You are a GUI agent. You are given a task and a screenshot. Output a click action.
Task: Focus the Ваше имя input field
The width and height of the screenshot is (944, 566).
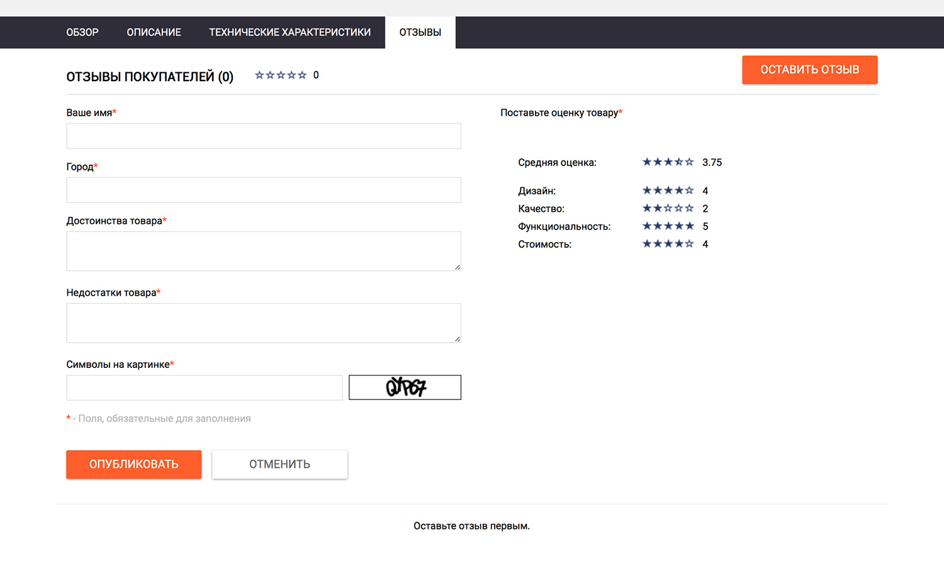coord(263,136)
